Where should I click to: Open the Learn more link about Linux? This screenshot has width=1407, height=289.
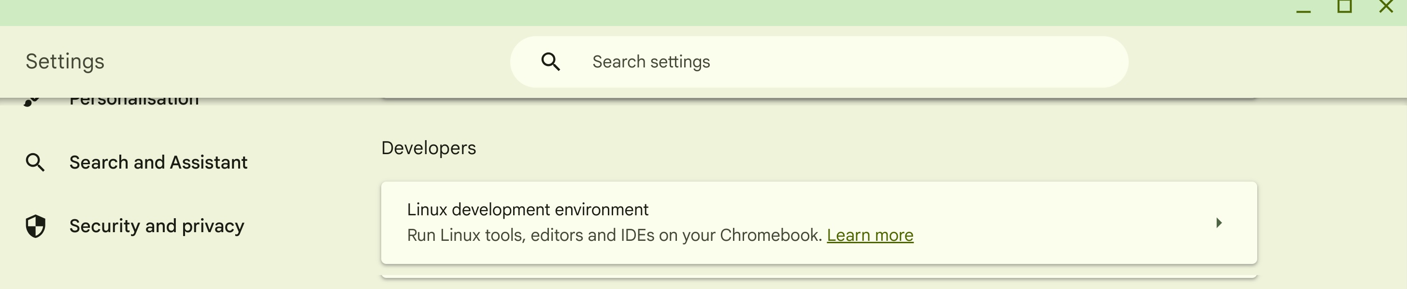pos(871,235)
